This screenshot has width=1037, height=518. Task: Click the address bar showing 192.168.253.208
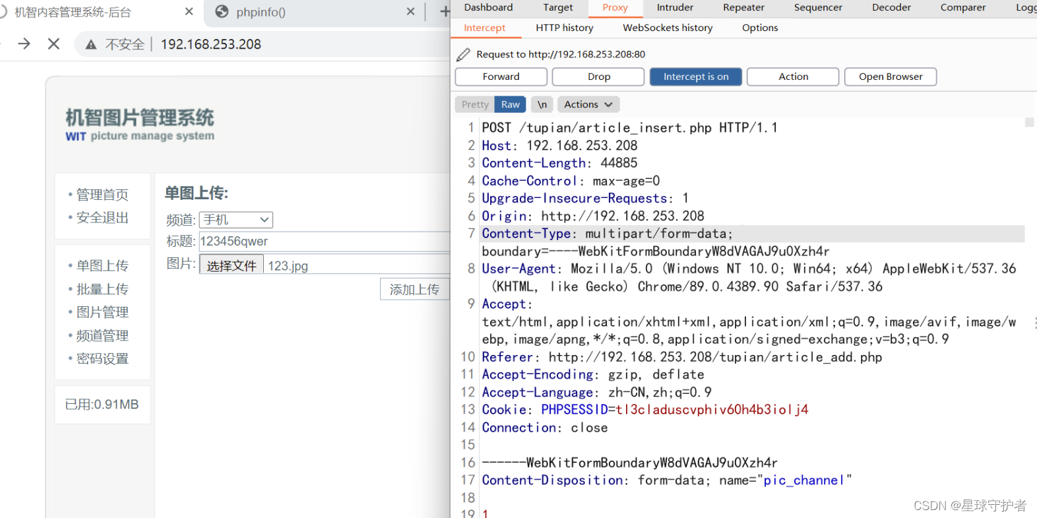click(x=211, y=44)
